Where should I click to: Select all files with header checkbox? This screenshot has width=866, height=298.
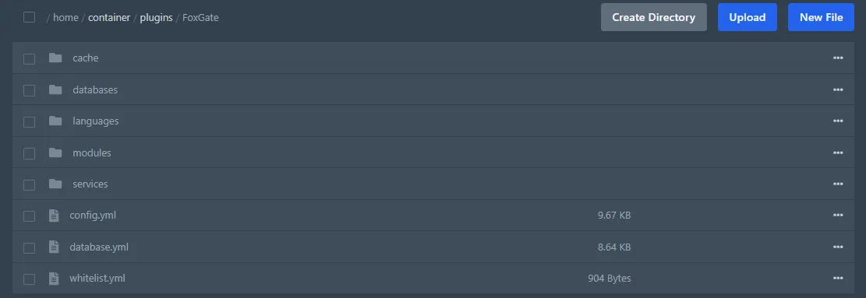click(30, 18)
